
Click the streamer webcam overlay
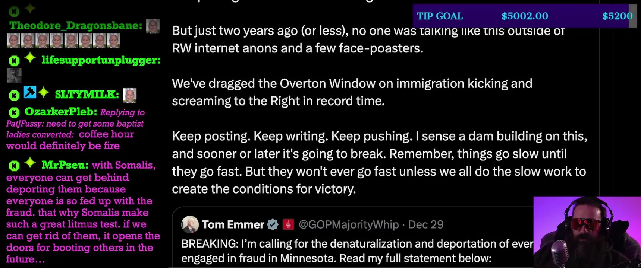click(x=587, y=232)
